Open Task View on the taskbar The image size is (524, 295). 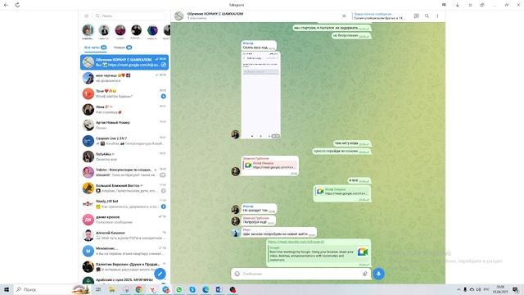[98, 289]
